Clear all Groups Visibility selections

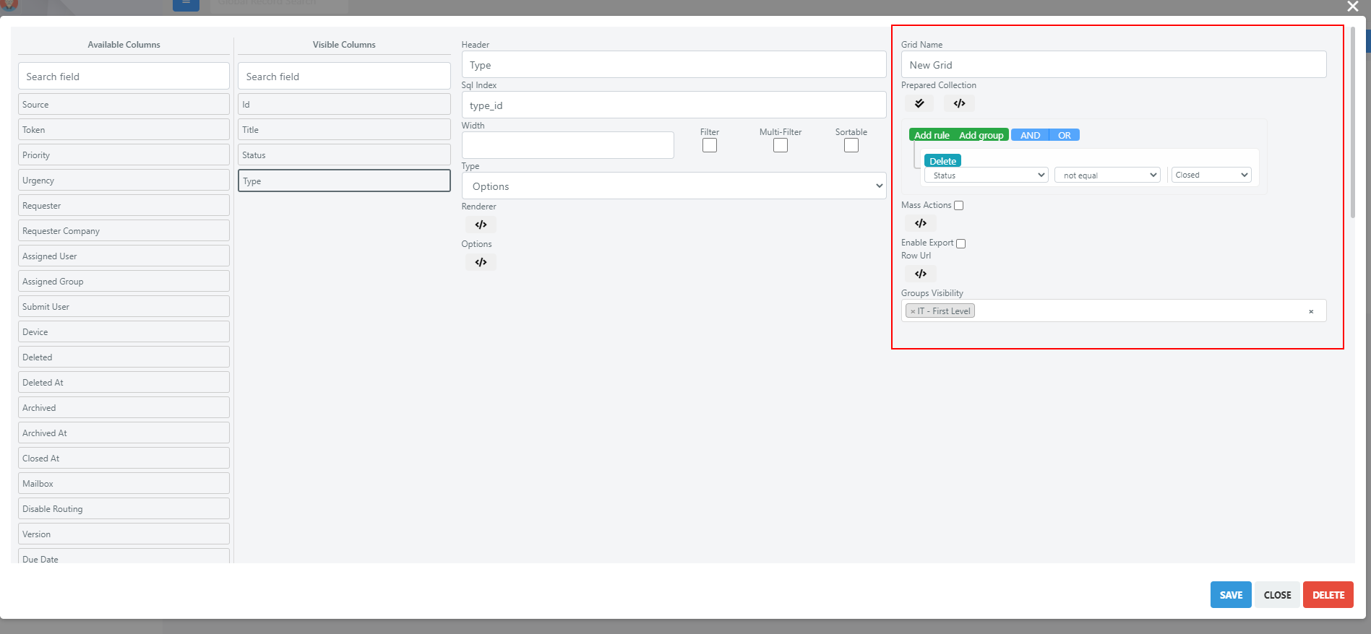pos(1311,311)
